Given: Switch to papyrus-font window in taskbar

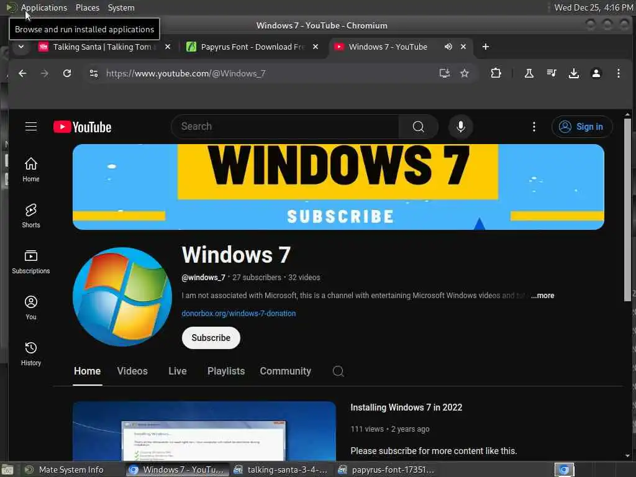Looking at the screenshot, I should [x=387, y=470].
